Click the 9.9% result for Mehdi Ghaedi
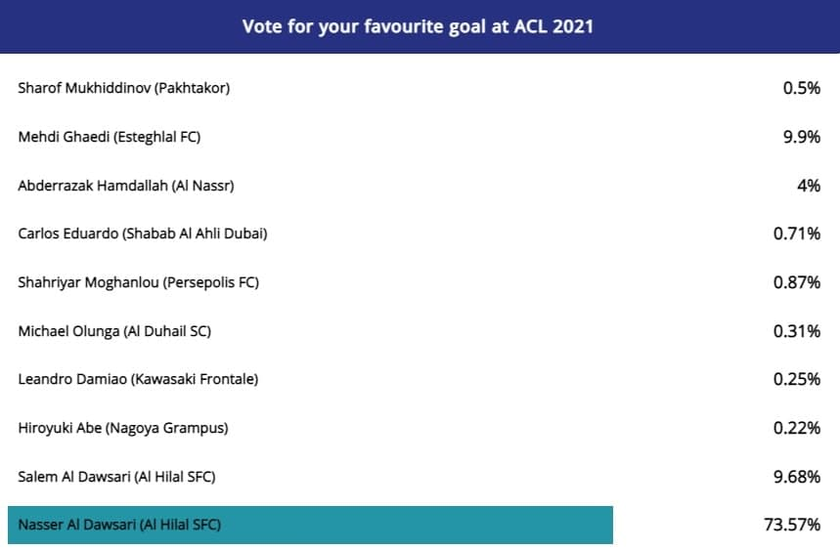840x549 pixels. pyautogui.click(x=802, y=137)
